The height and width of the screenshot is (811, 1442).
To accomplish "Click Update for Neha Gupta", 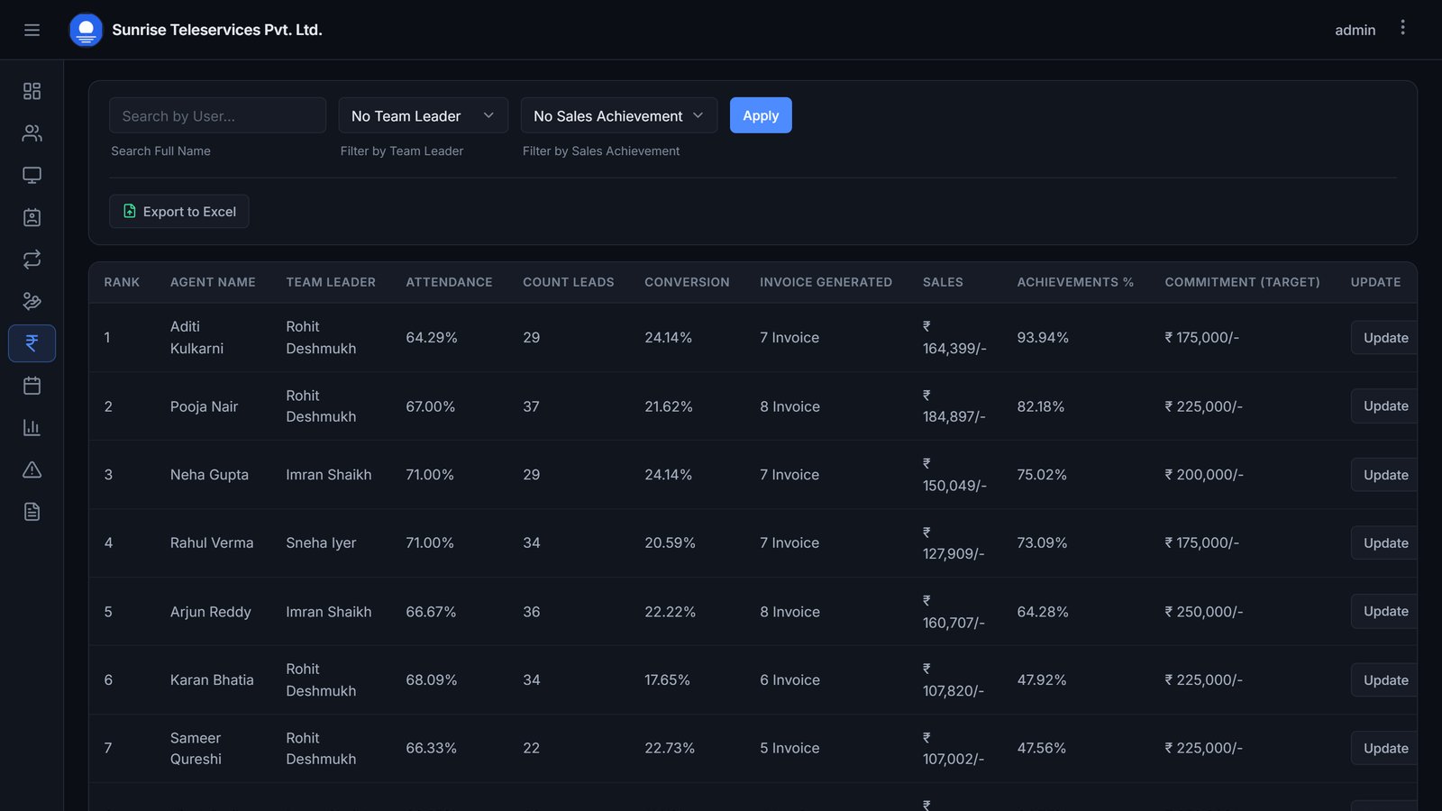I will [1384, 475].
